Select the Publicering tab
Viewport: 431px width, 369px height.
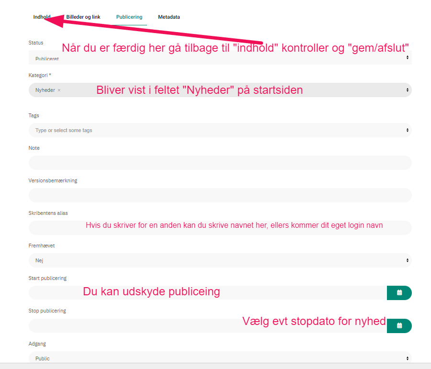click(x=129, y=17)
